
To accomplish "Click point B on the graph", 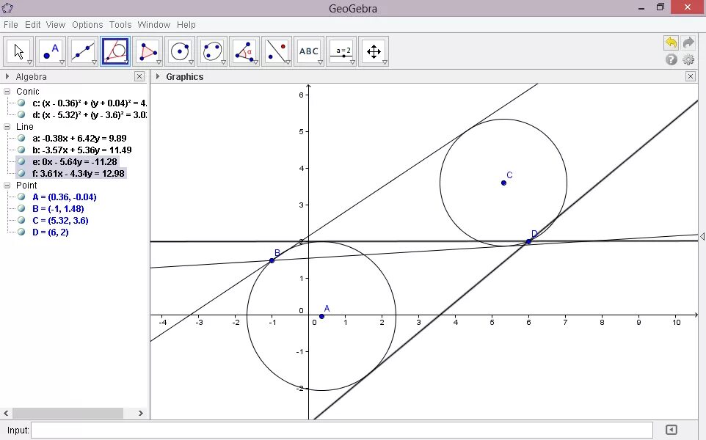I will tap(272, 260).
